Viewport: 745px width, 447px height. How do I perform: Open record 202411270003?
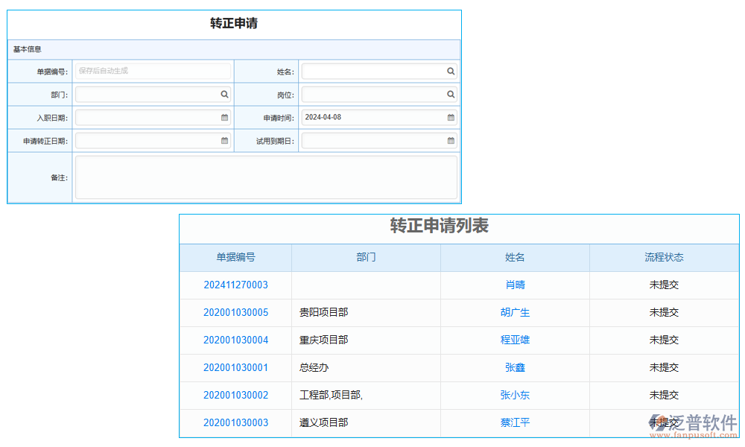[235, 285]
